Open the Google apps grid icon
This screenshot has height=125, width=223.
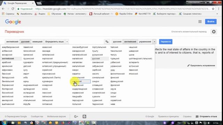[200, 22]
